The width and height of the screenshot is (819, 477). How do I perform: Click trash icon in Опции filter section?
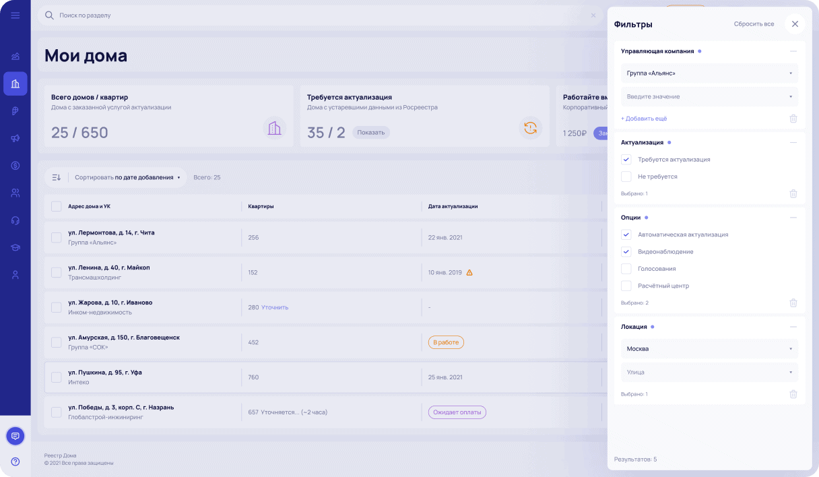793,303
